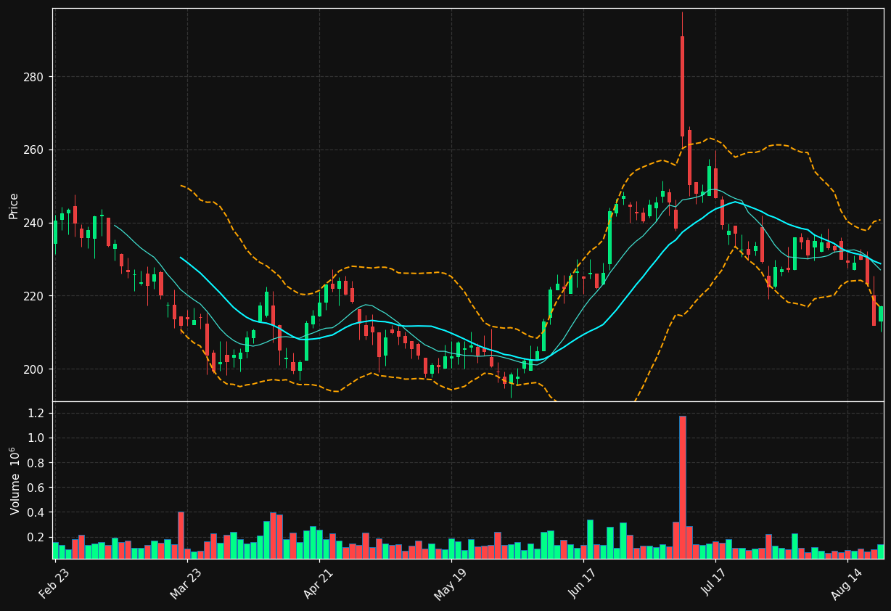Click the Apr 21 date label
Image resolution: width=891 pixels, height=611 pixels.
[x=316, y=583]
